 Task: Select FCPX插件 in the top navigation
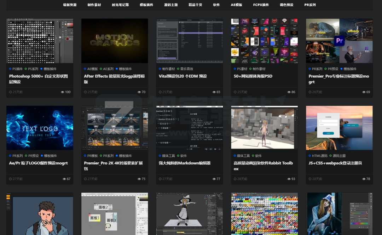(261, 5)
